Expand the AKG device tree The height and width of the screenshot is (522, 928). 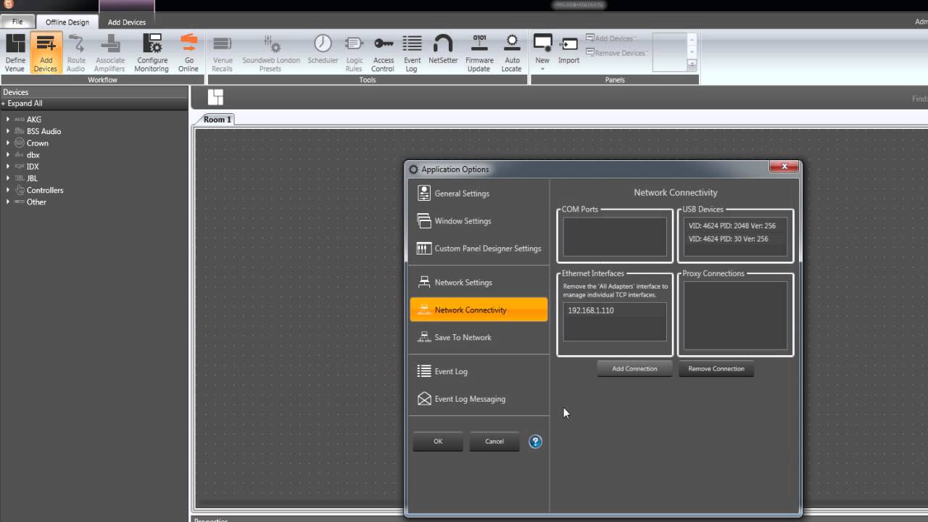(8, 120)
